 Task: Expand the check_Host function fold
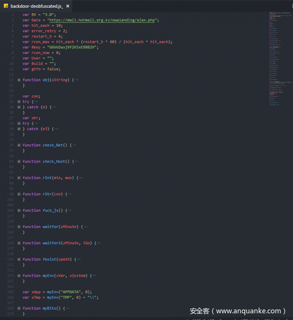pyautogui.click(x=19, y=161)
